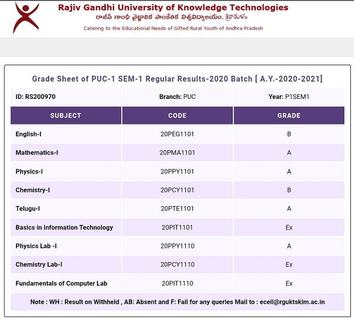Image resolution: width=354 pixels, height=321 pixels.
Task: Click Basics in Information Technology row
Action: (178, 227)
